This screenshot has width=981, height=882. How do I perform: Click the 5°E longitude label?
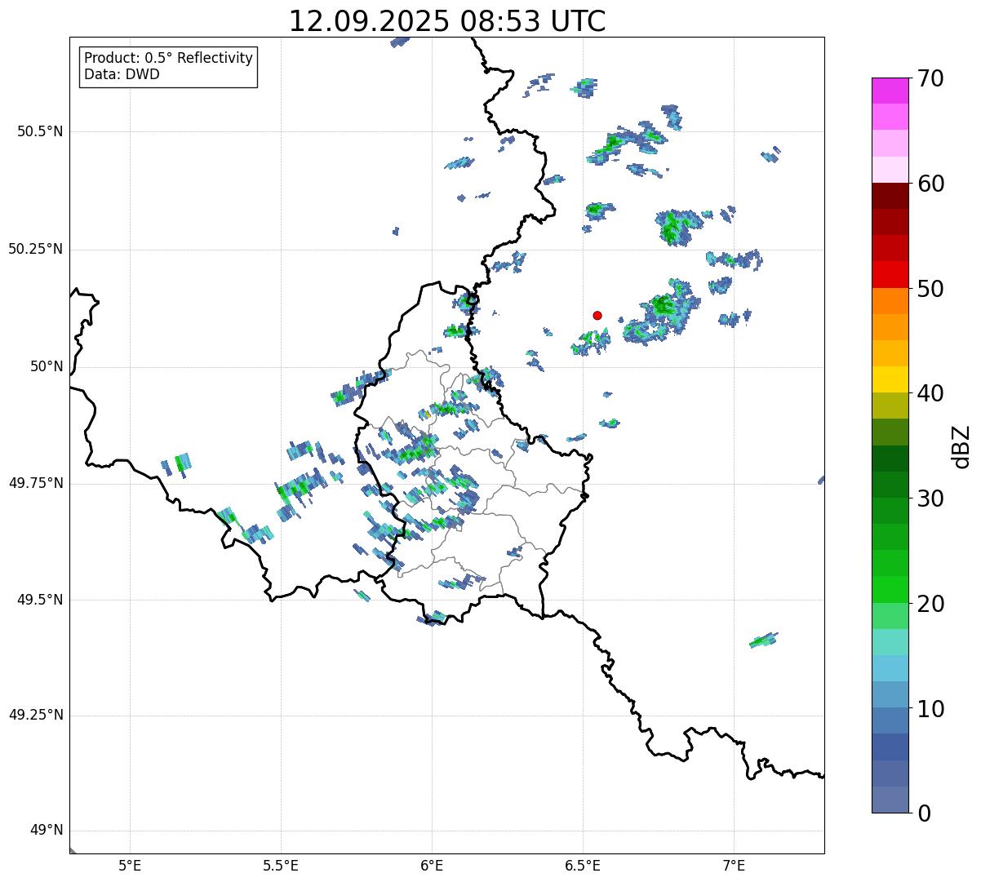click(130, 865)
